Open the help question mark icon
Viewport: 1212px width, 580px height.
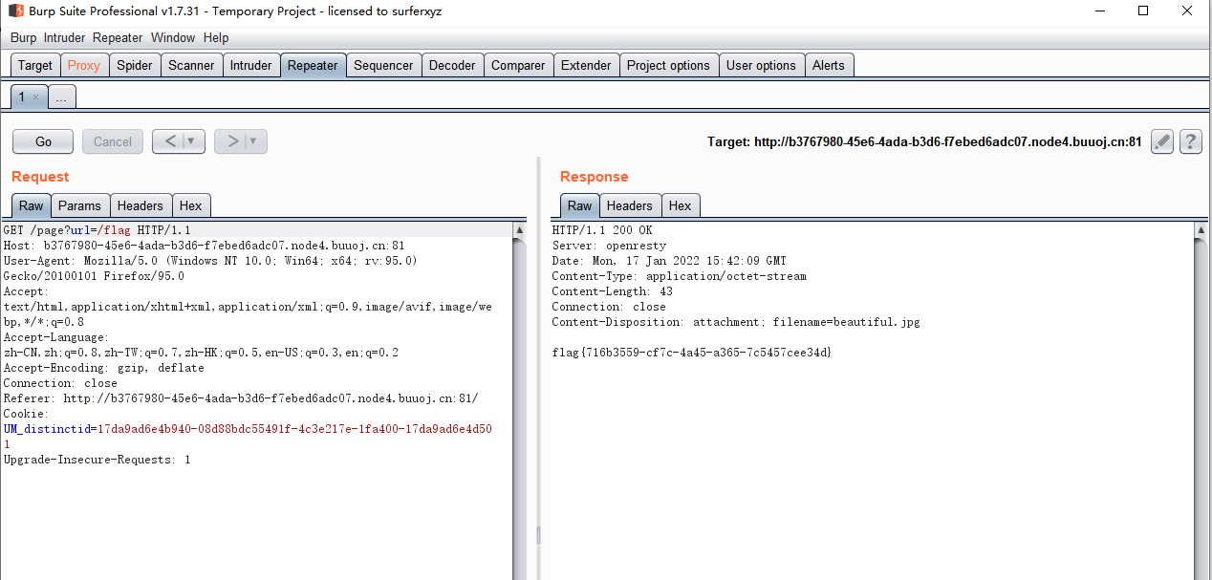coord(1190,141)
